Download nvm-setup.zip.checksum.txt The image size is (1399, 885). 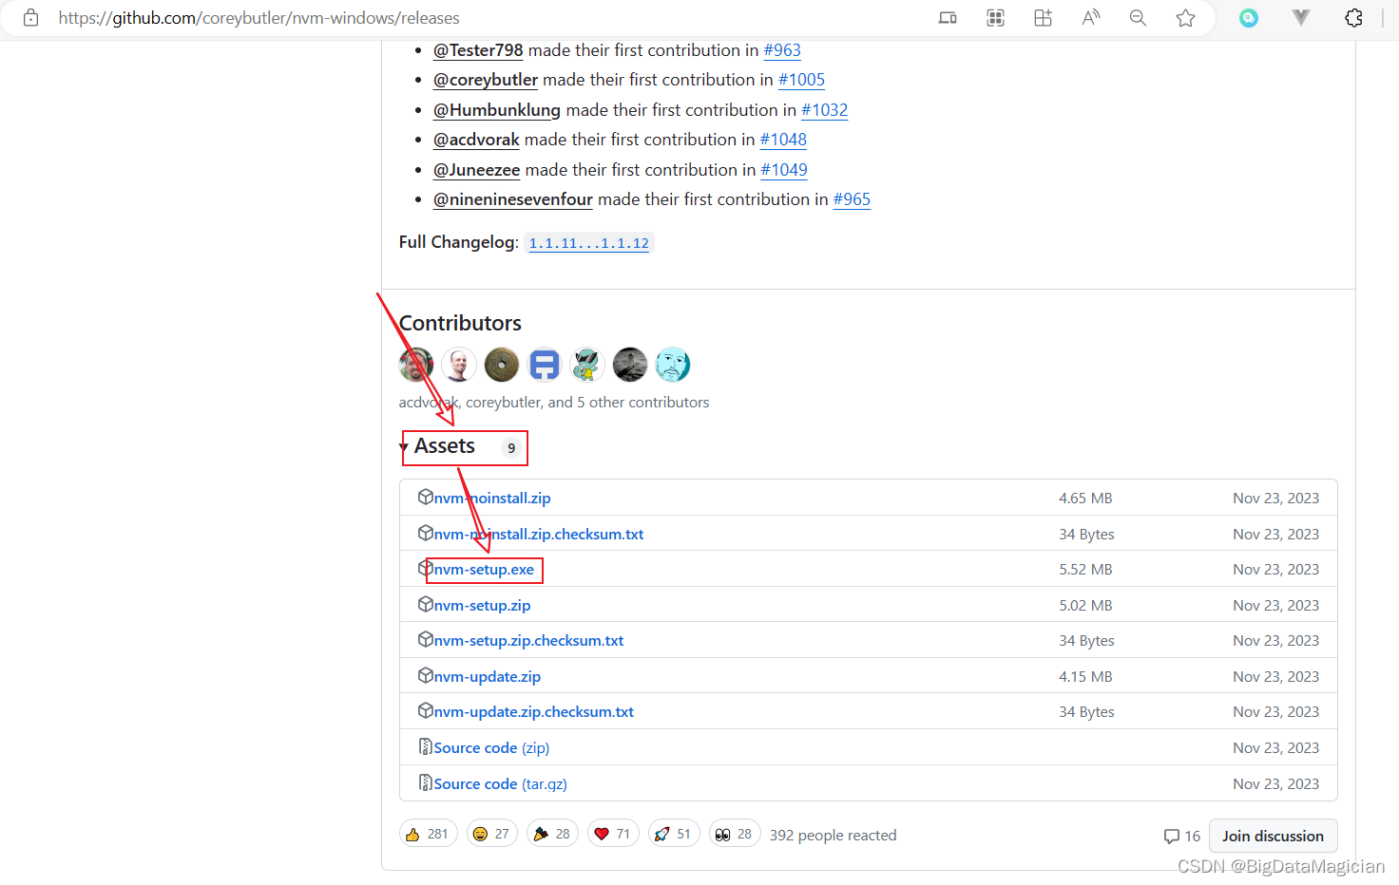528,641
